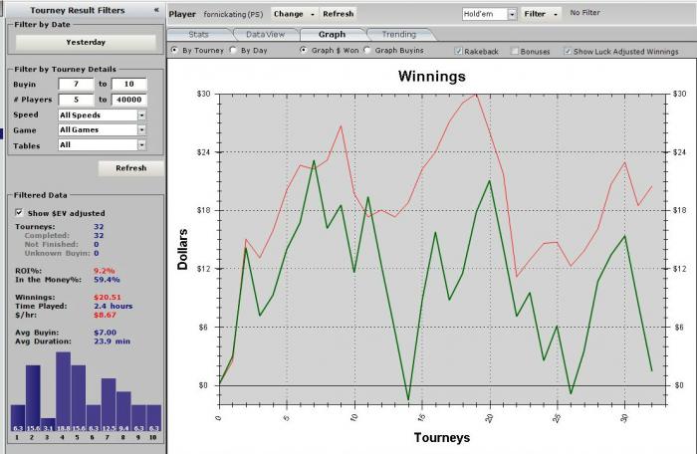697x454 pixels.
Task: Click the finish position 10 histogram bar
Action: point(153,418)
